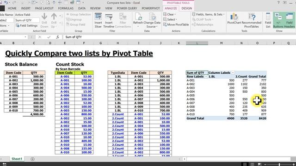This screenshot has width=296, height=166.
Task: Open Fields, Items, & Sets dropdown
Action: (x=208, y=14)
